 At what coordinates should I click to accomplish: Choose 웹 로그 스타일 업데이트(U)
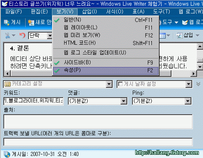[106, 52]
